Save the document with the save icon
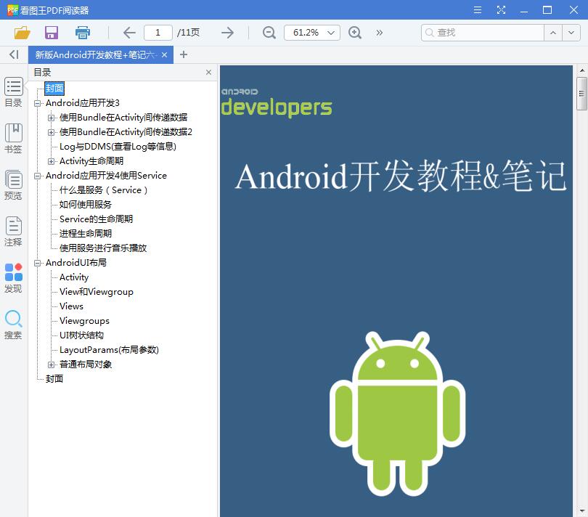Viewport: 588px width, 517px height. coord(51,33)
